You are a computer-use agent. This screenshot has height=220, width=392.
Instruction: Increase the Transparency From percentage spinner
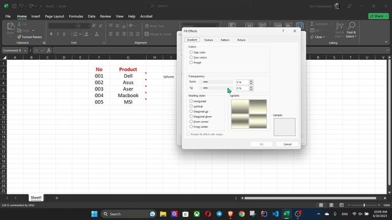(251, 81)
